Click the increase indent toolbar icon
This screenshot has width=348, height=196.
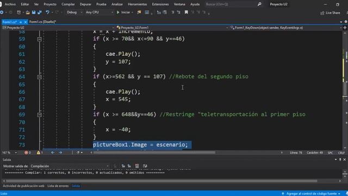[165, 13]
